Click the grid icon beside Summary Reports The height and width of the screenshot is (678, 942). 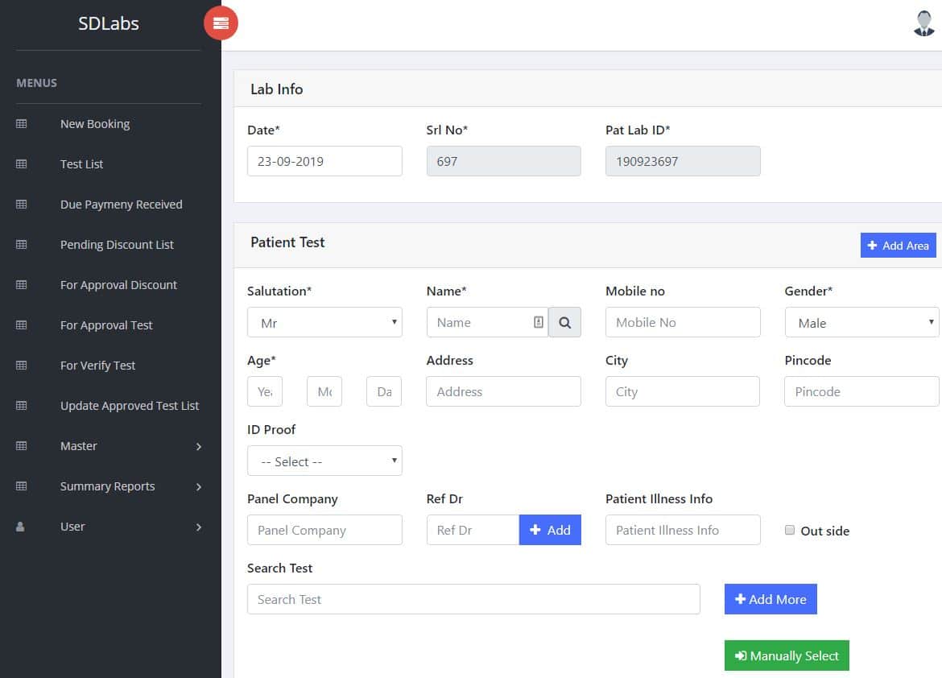[x=22, y=486]
